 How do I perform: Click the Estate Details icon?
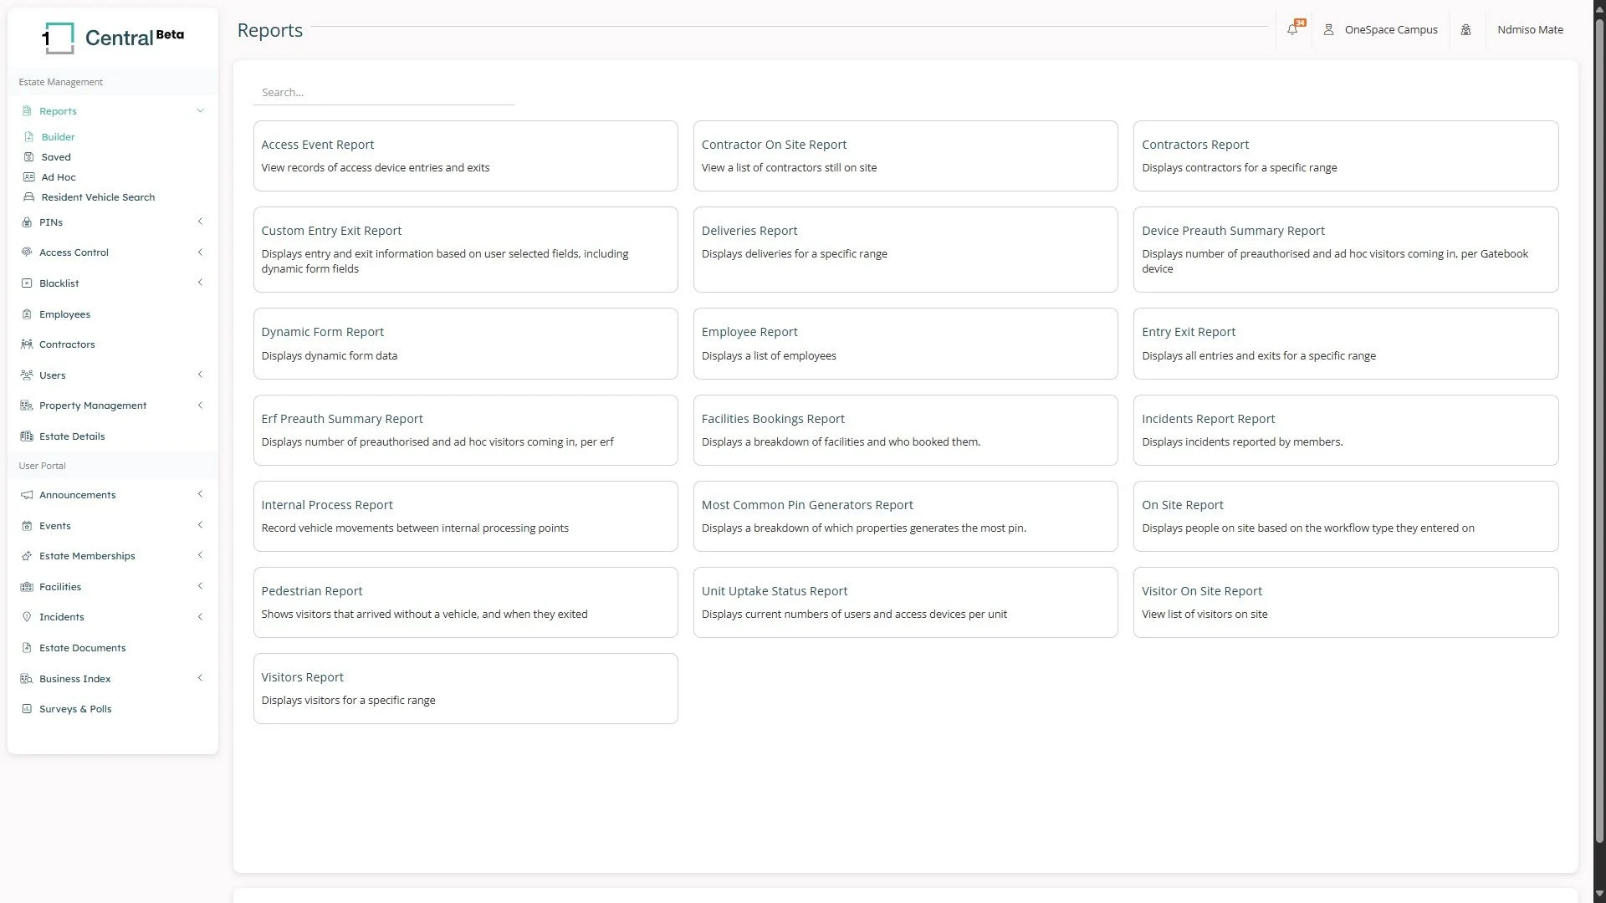click(x=27, y=436)
